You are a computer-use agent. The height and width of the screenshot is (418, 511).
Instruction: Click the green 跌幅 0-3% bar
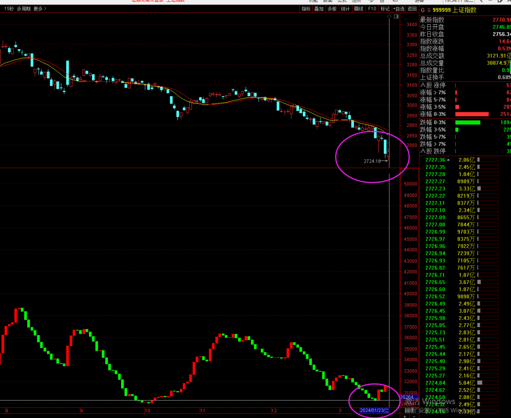[x=467, y=123]
